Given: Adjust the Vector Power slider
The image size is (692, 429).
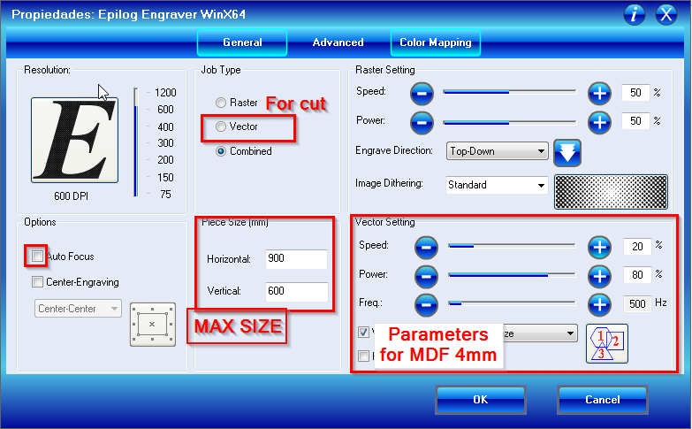Looking at the screenshot, I should tap(512, 275).
